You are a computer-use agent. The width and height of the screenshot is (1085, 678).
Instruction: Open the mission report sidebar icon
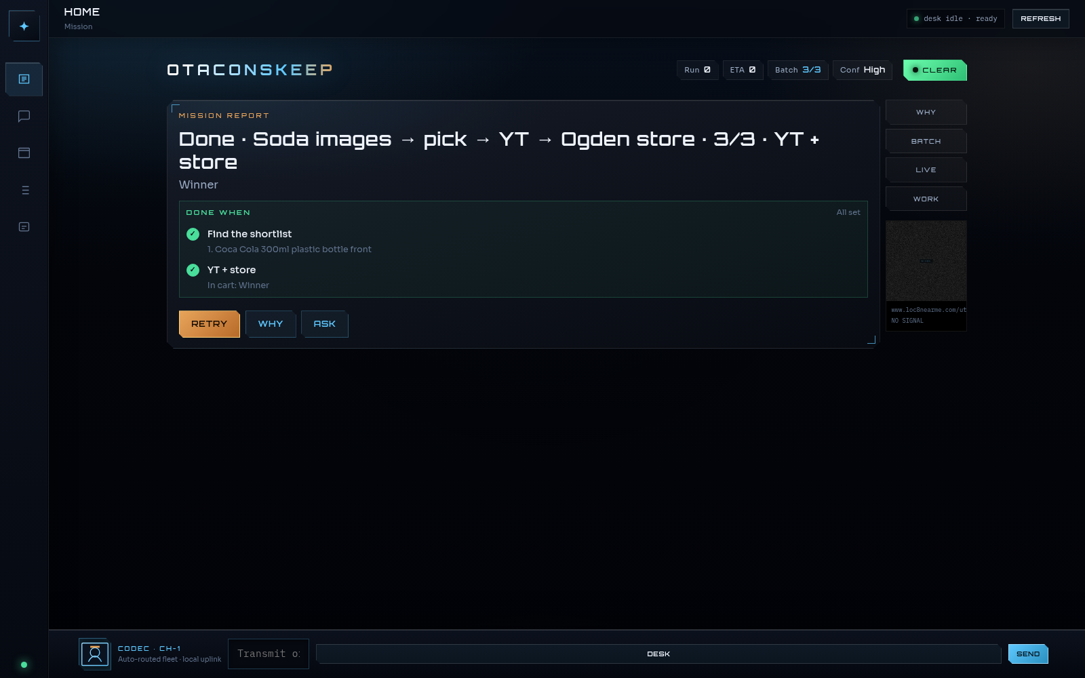(x=24, y=79)
